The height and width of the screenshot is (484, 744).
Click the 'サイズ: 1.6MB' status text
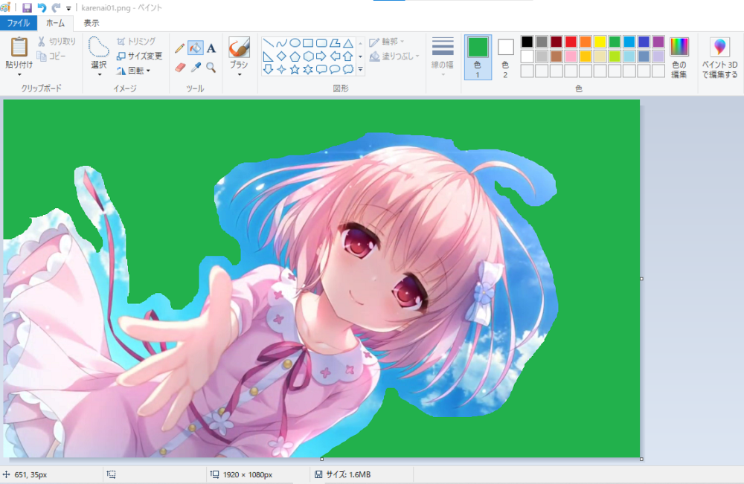point(348,474)
